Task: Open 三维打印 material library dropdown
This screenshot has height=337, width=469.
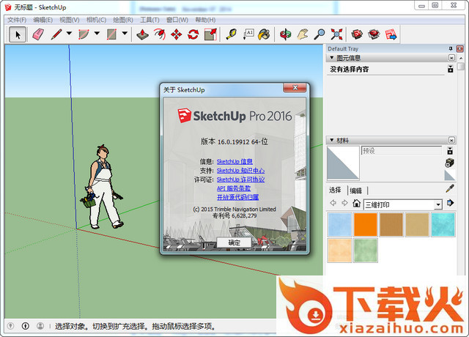Action: (438, 205)
